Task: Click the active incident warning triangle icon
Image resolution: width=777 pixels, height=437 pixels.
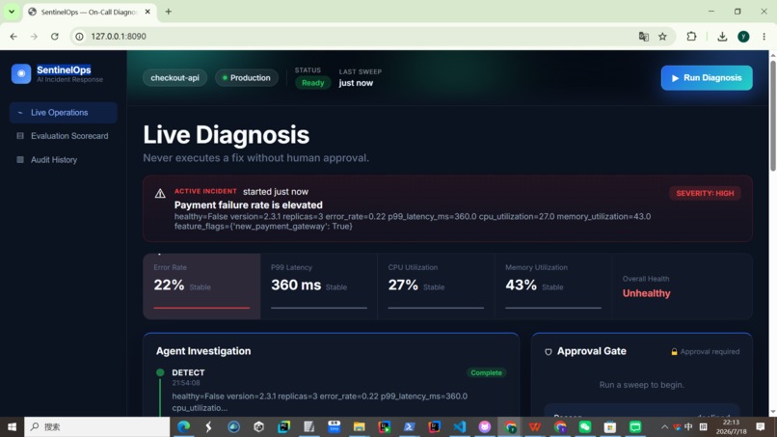Action: pyautogui.click(x=160, y=194)
